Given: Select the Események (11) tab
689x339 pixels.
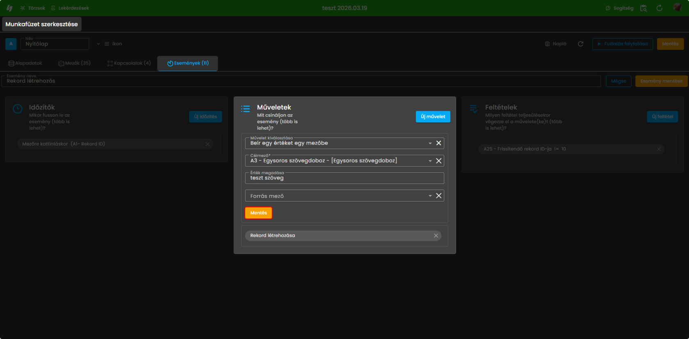Looking at the screenshot, I should pyautogui.click(x=188, y=63).
